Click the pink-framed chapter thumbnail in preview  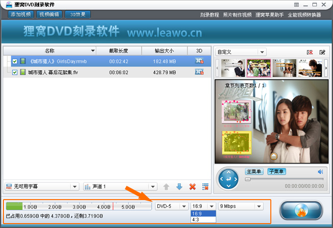point(237,112)
